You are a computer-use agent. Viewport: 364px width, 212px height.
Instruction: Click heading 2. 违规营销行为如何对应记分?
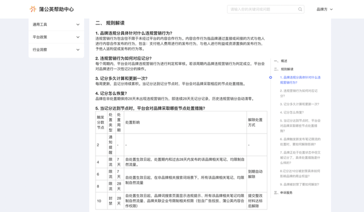point(123,58)
